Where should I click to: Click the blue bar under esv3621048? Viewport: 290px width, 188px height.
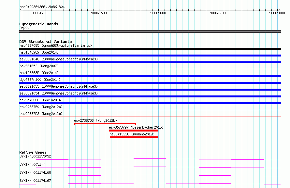(150, 62)
